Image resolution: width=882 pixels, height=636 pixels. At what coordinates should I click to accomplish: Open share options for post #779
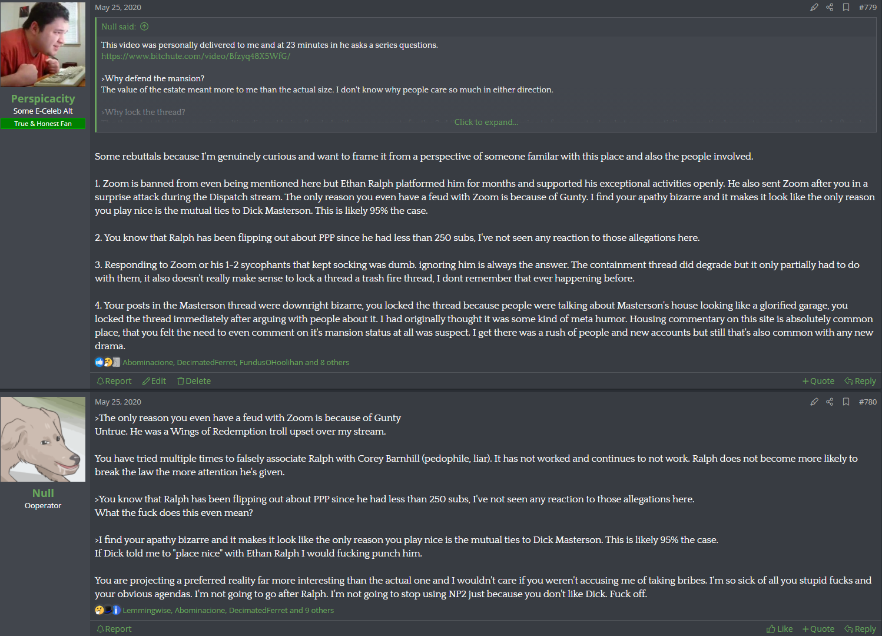point(830,7)
